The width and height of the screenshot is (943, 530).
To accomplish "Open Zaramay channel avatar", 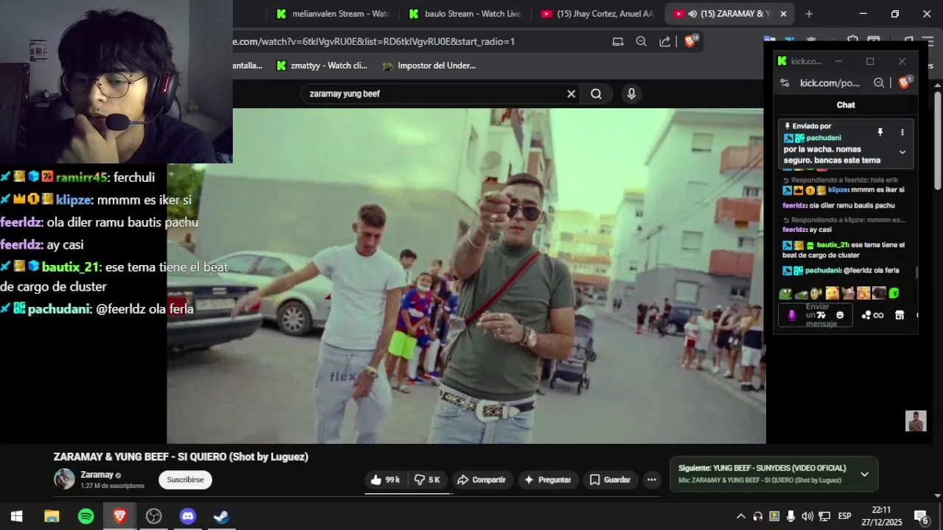I will point(64,478).
